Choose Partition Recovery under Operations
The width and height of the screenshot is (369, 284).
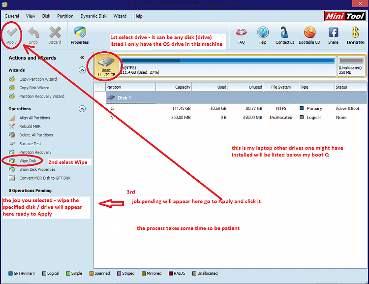point(35,152)
